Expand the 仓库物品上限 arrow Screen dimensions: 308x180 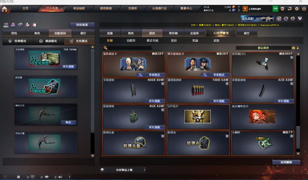tap(145, 170)
